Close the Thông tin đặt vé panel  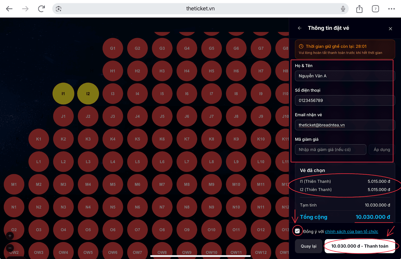[x=390, y=29]
